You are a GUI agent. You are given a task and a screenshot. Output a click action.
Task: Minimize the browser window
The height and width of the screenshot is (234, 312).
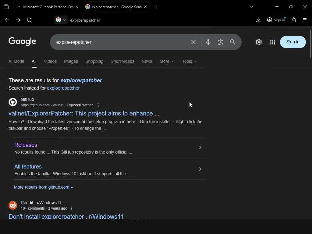tap(277, 7)
